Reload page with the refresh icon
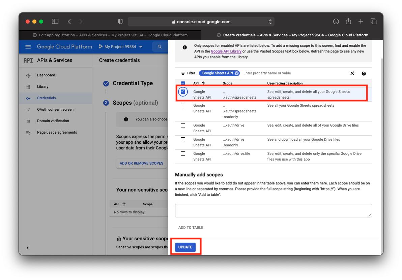402x280 pixels. pyautogui.click(x=270, y=22)
